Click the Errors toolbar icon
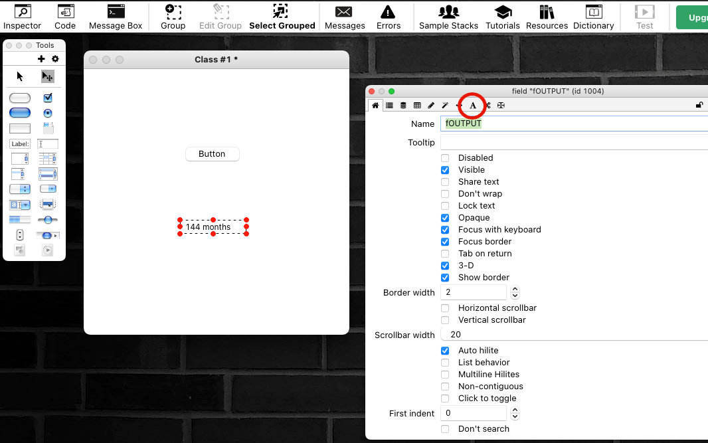This screenshot has height=443, width=708. pyautogui.click(x=389, y=17)
